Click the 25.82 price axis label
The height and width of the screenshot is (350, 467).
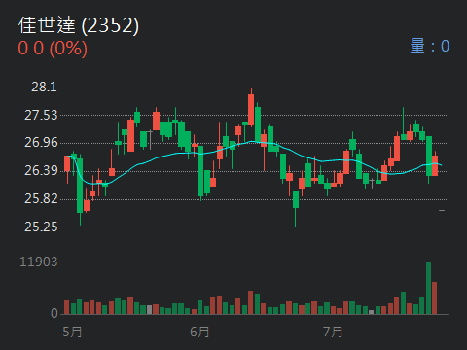41,198
